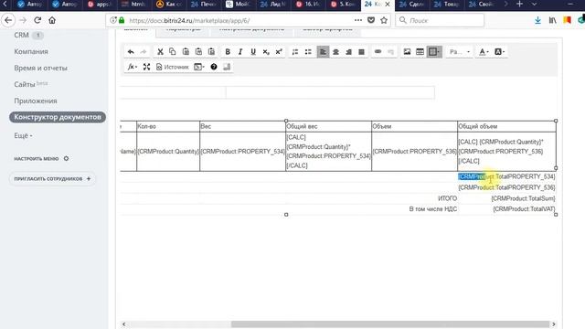
Task: Open the browser Library icon
Action: pyautogui.click(x=552, y=20)
